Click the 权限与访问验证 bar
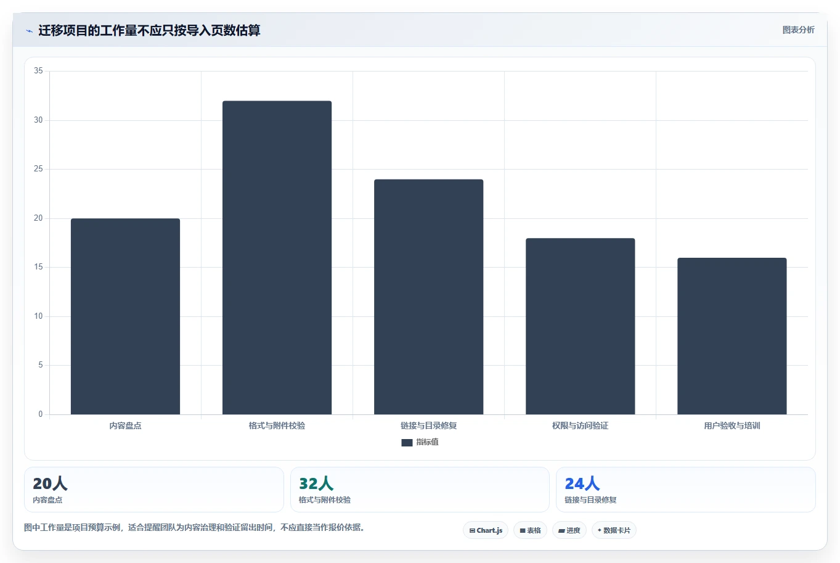The height and width of the screenshot is (563, 840). 580,326
